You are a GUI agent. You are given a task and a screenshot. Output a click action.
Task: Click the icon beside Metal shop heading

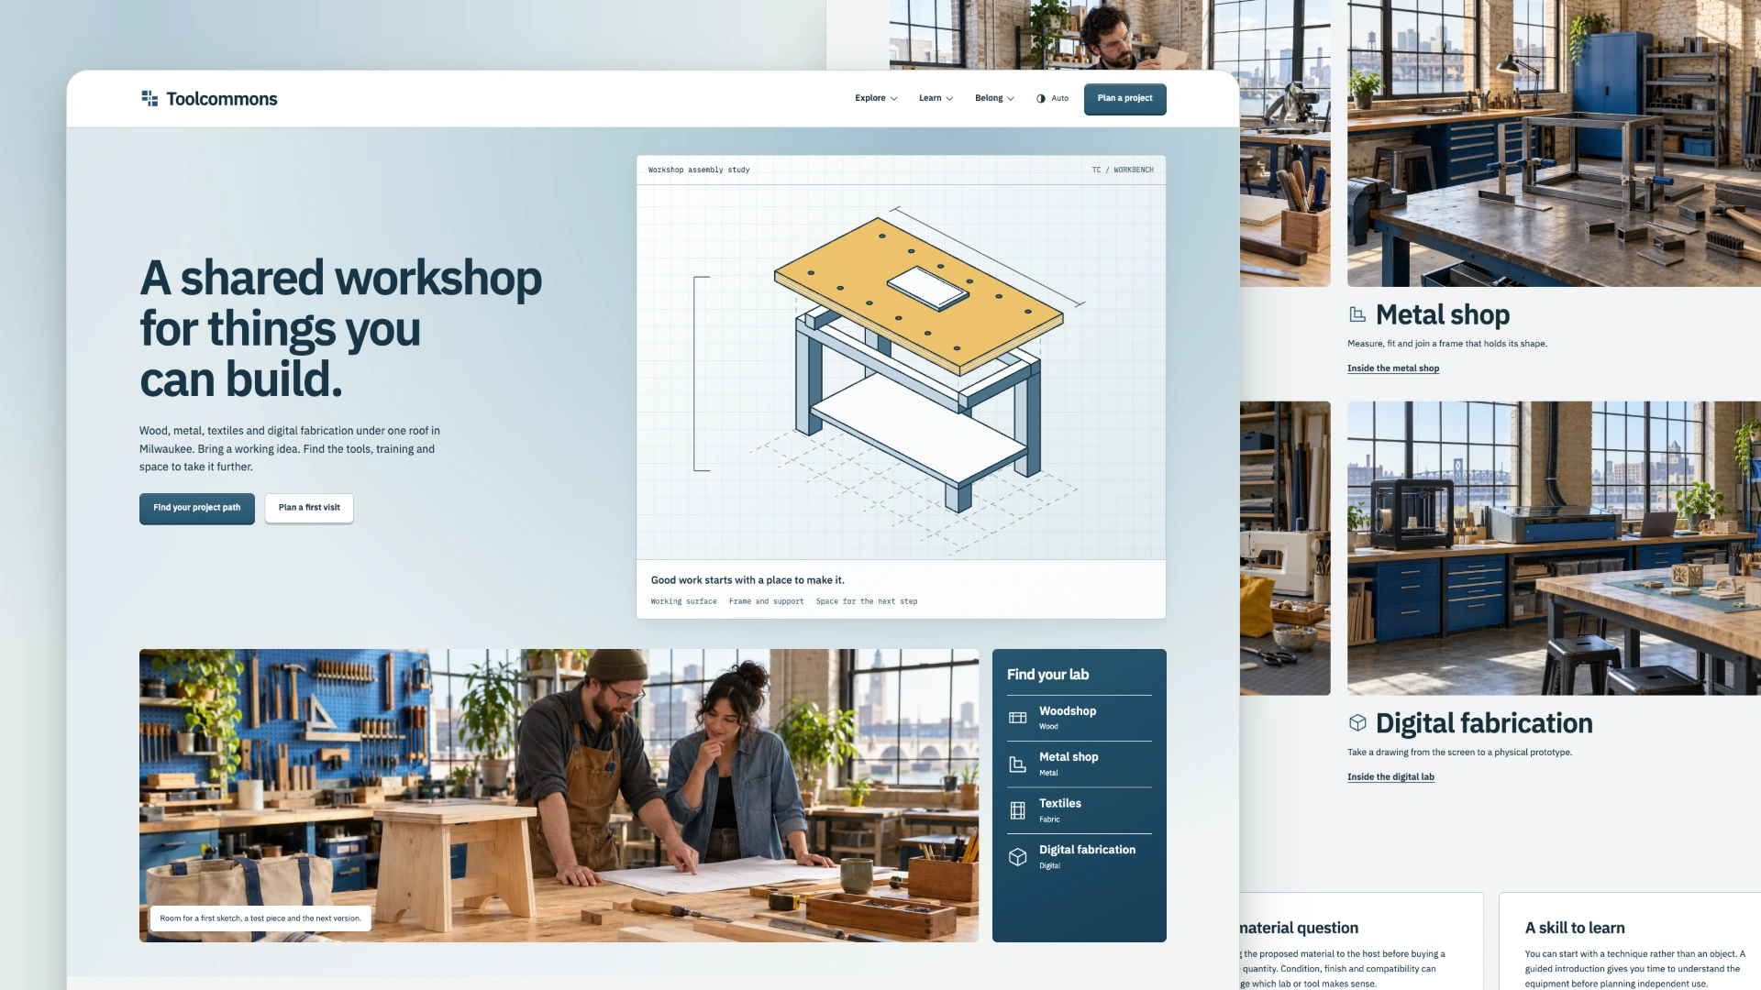tap(1357, 314)
